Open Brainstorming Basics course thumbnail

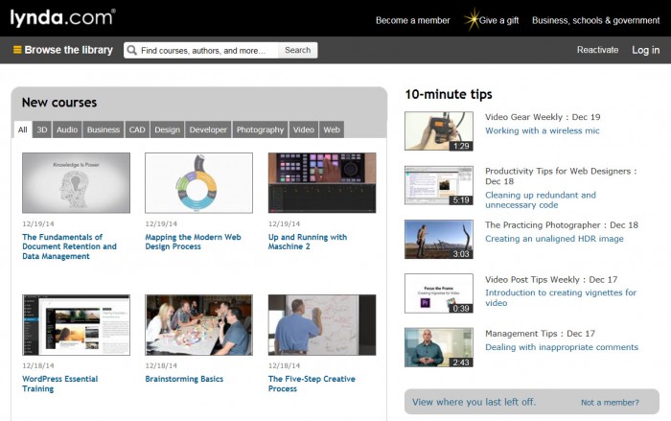coord(198,325)
